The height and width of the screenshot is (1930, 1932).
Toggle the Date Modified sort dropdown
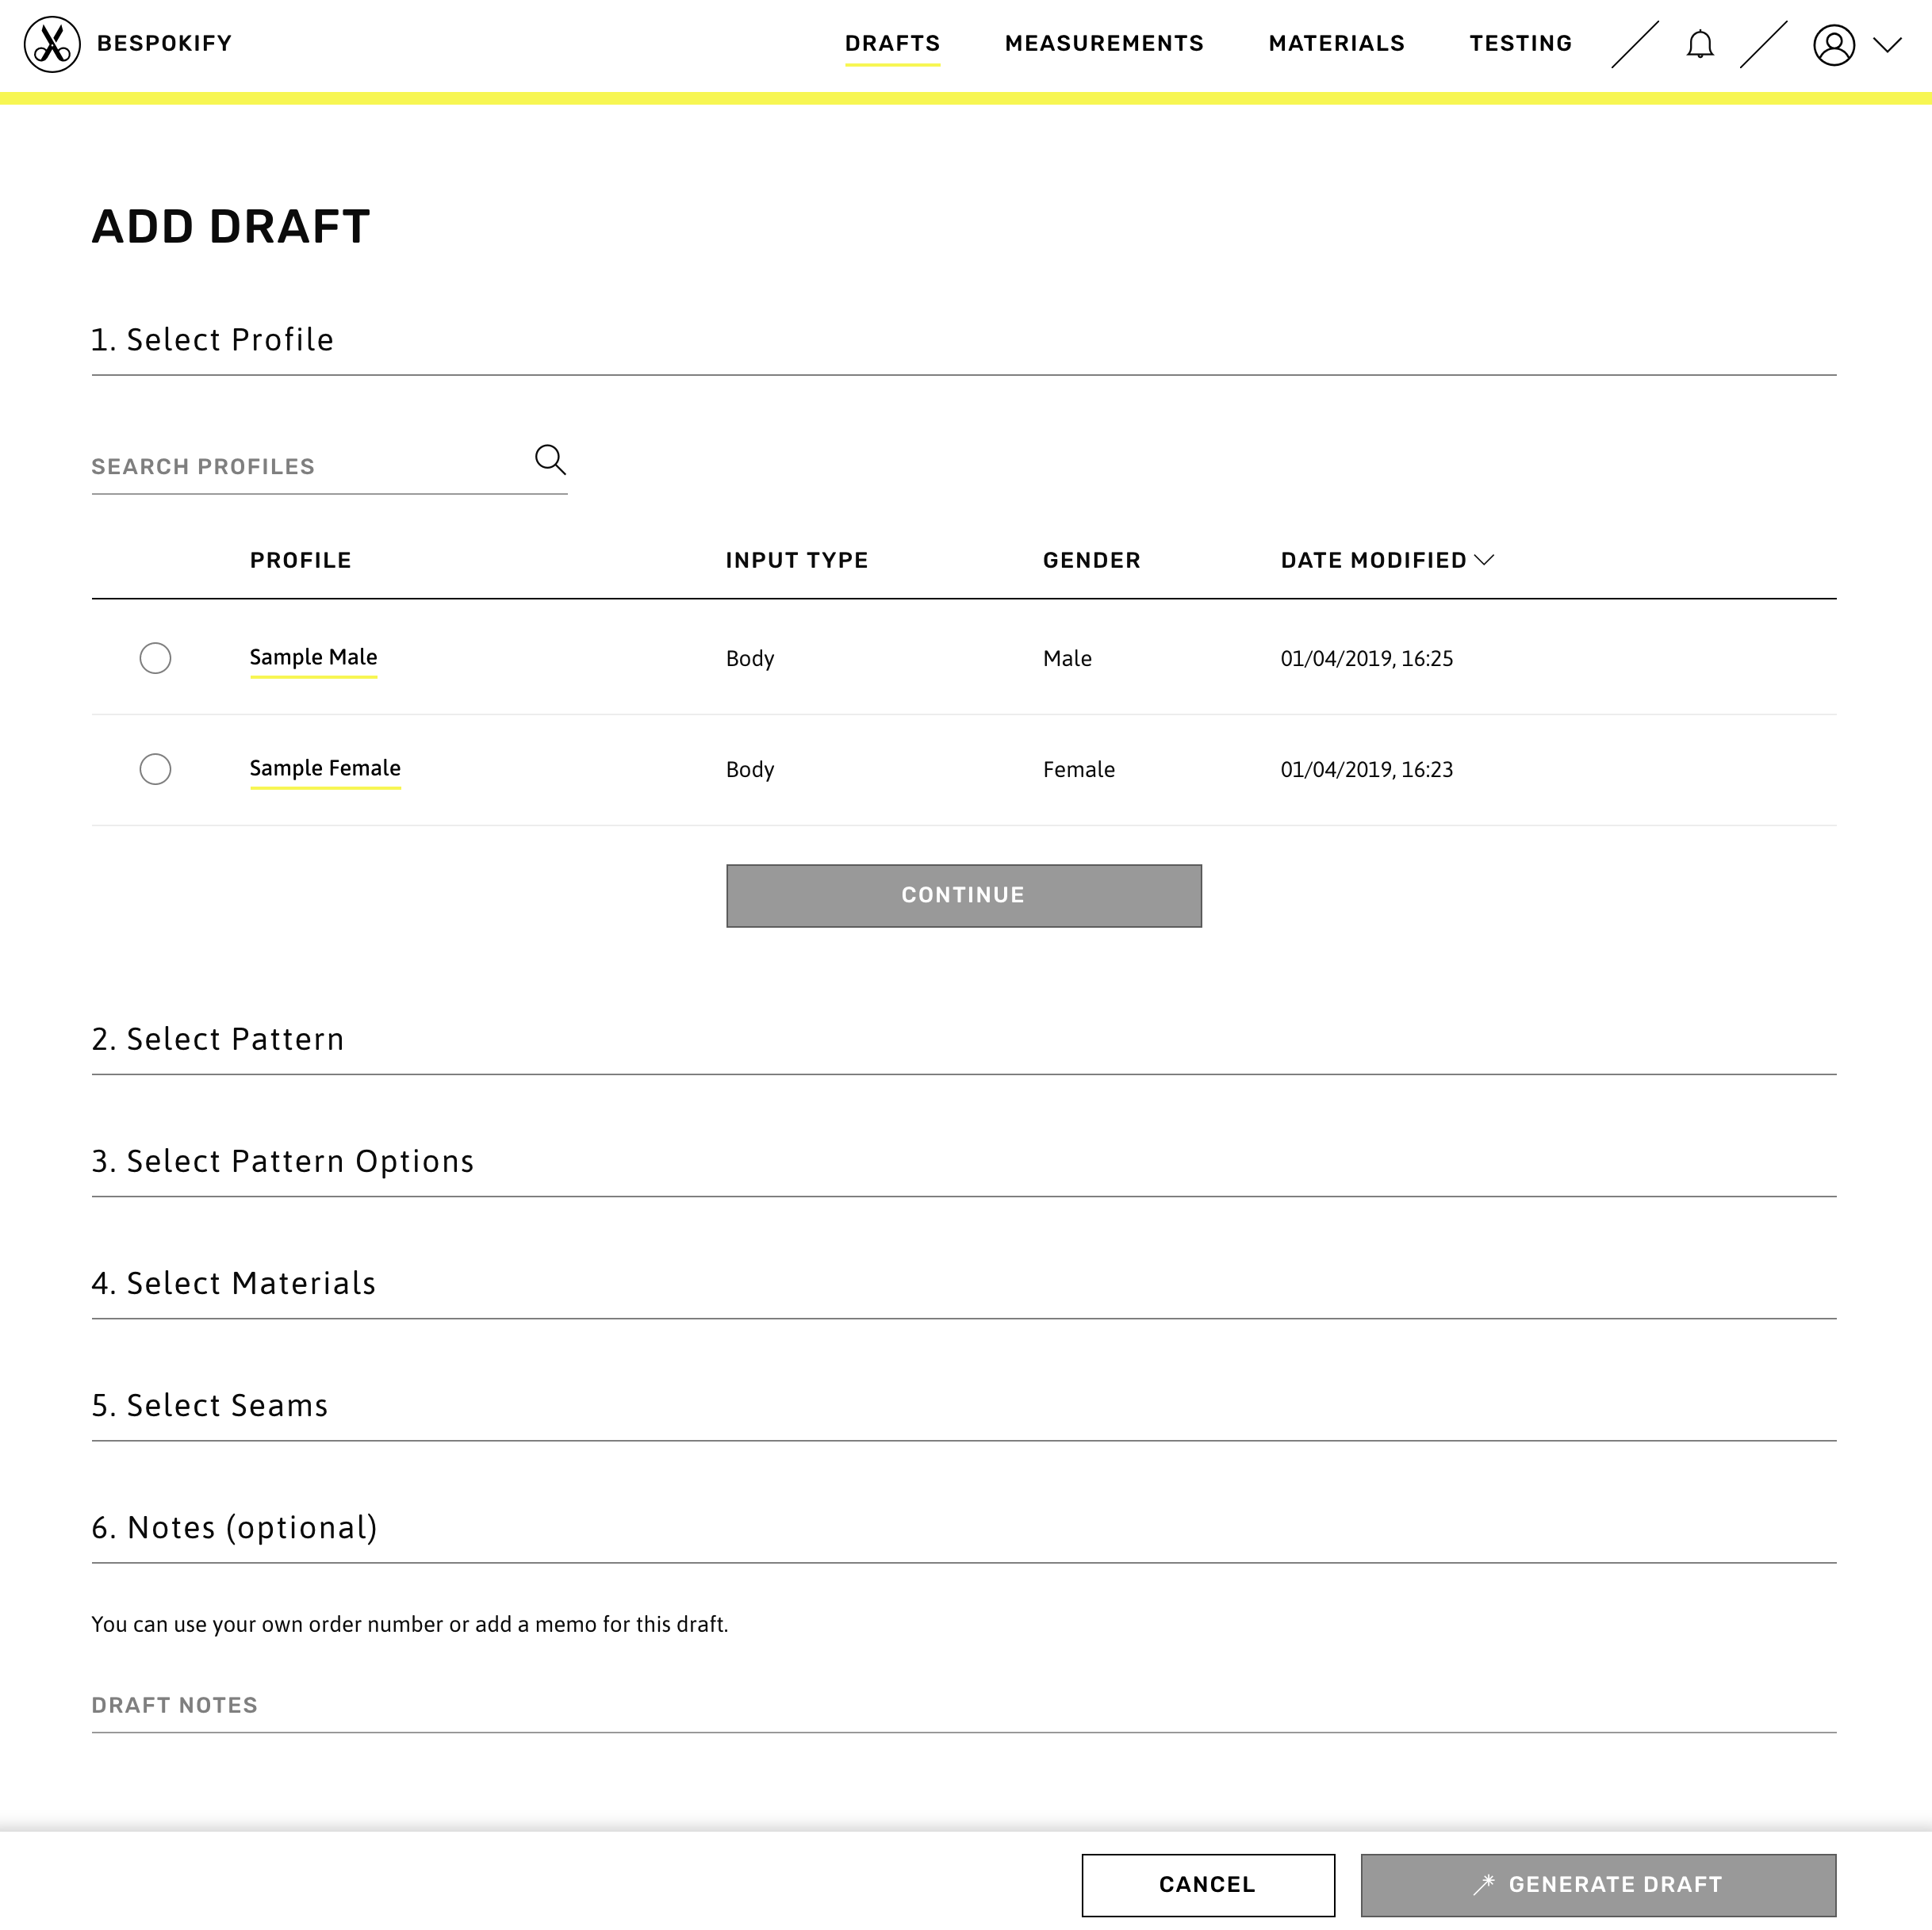pos(1485,561)
